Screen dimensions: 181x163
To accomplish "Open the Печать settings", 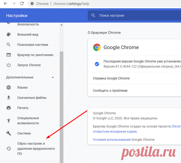I will [x=23, y=108].
